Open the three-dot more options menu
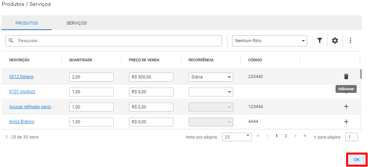368x167 pixels. click(350, 41)
